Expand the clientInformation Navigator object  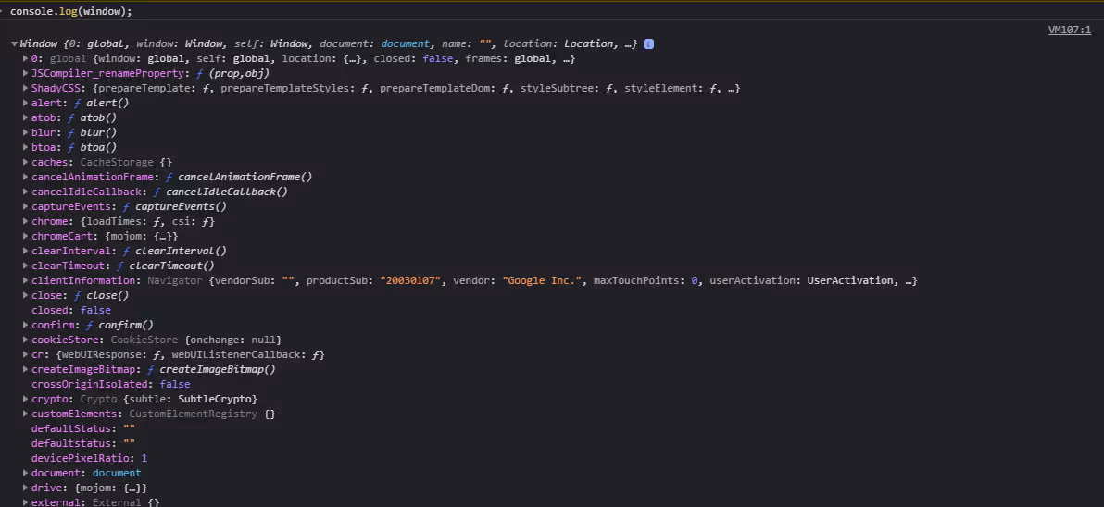(25, 281)
